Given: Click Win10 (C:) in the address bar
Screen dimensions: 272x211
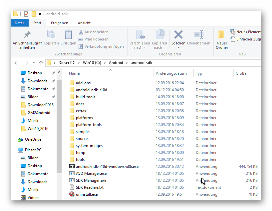Looking at the screenshot, I should click(x=92, y=63).
